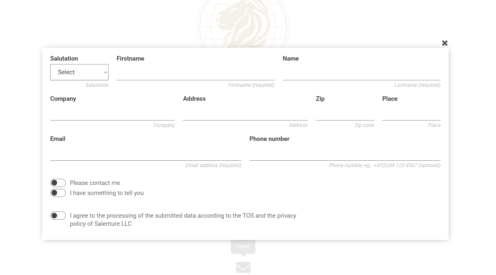Click the Email tooltip label
Viewport: 496px width, 275px height.
tap(243, 246)
